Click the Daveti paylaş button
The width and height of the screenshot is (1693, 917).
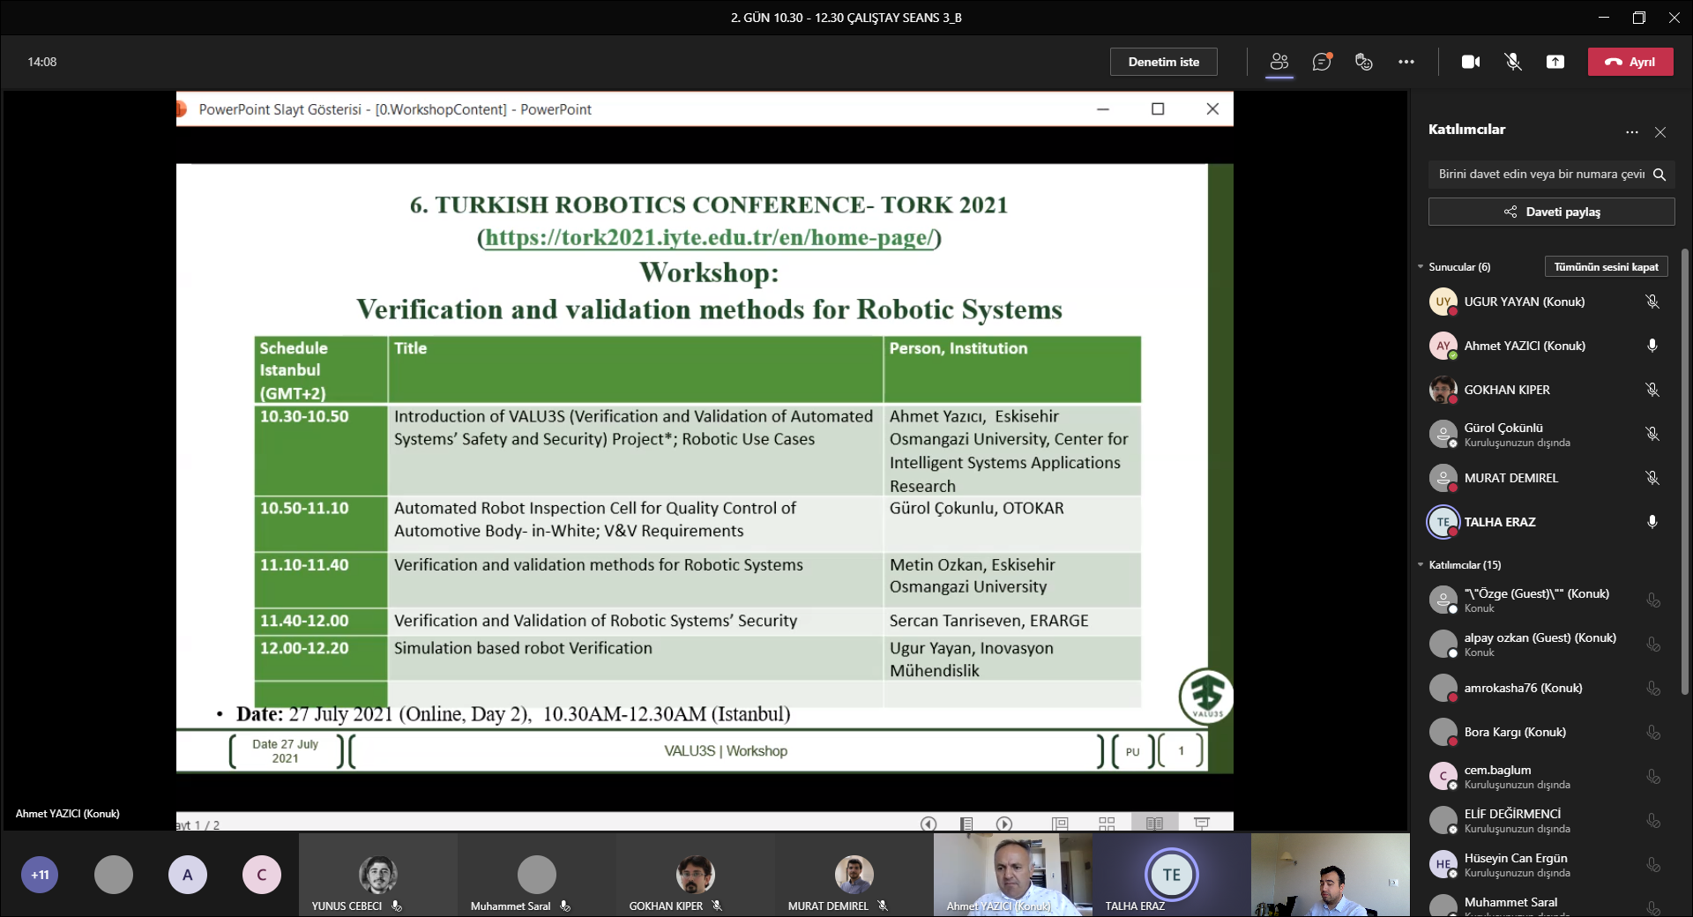(x=1552, y=212)
